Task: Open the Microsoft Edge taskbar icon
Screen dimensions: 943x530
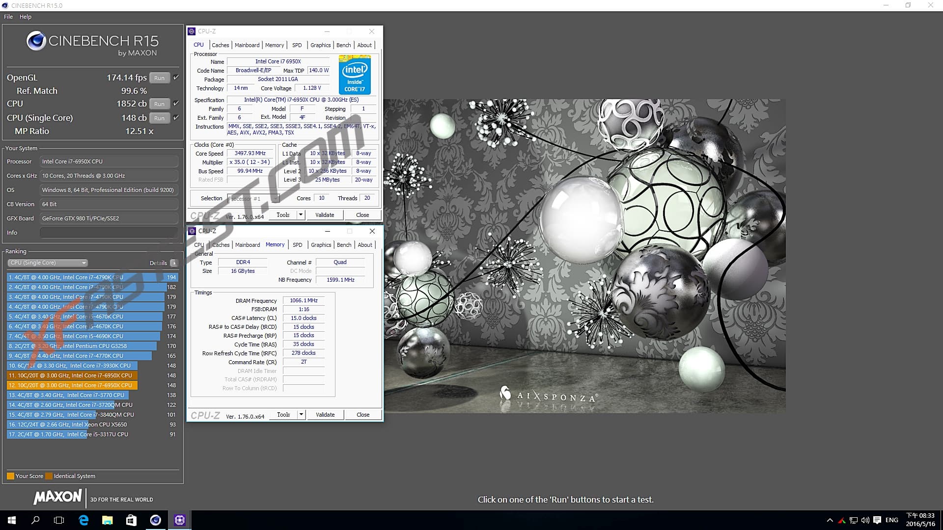Action: 83,520
